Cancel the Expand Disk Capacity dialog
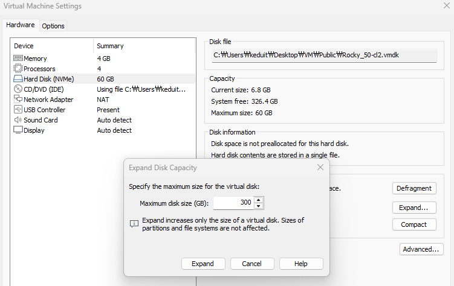Screen dimensions: 454x286 click(252, 264)
